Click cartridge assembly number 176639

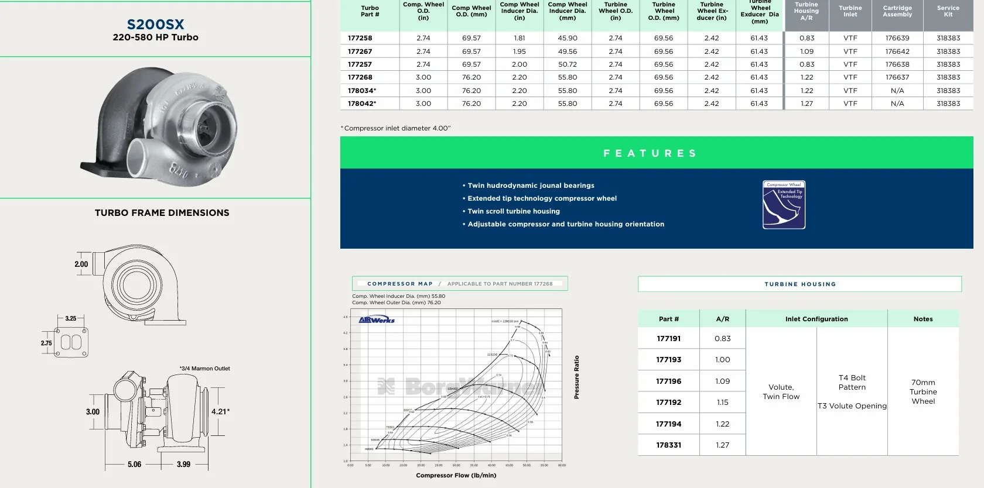[x=897, y=38]
